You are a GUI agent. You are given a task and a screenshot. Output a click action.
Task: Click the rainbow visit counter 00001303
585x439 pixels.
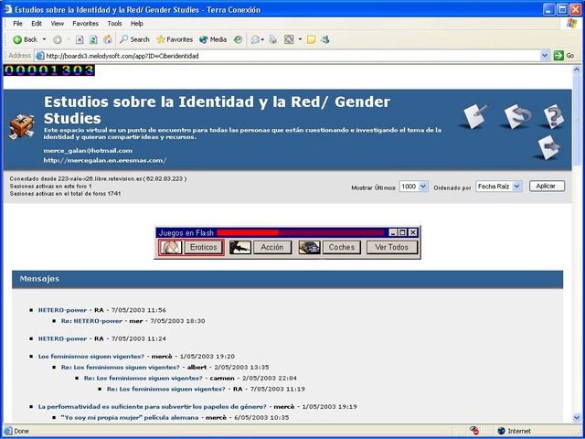click(48, 70)
